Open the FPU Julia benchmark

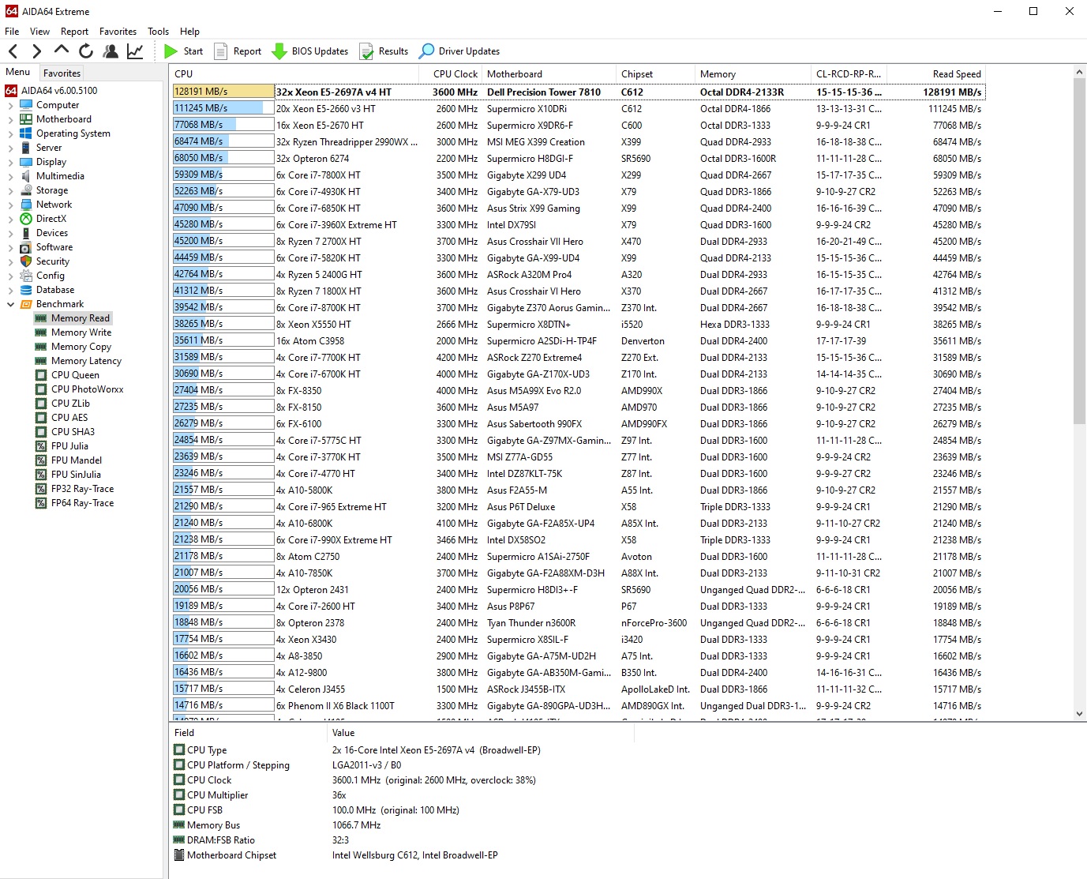click(x=69, y=446)
